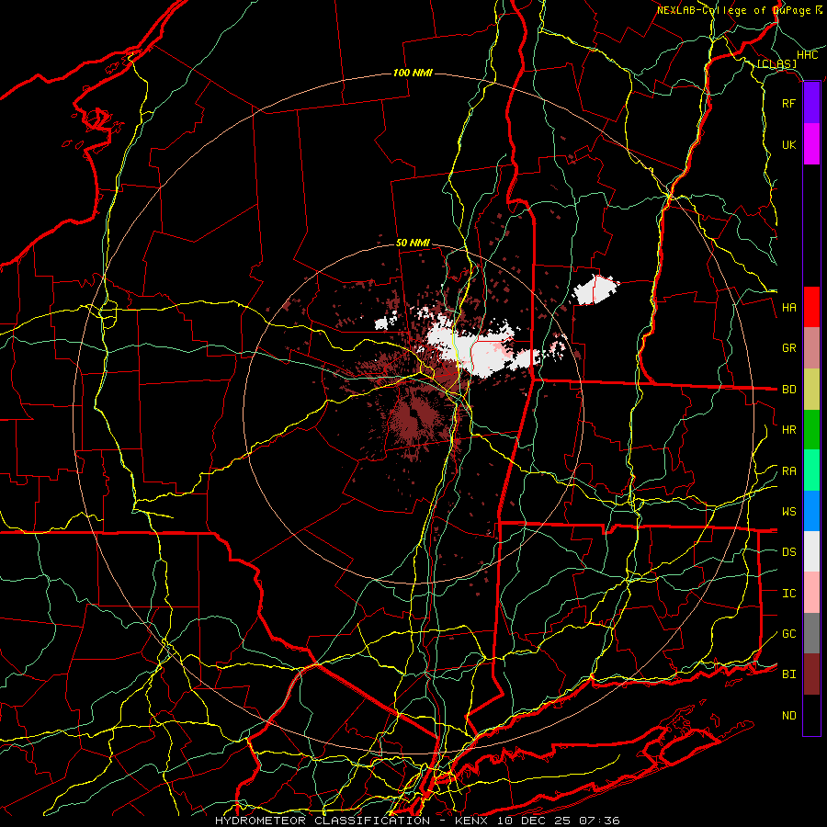Screen dimensions: 827x827
Task: Click the DS white legend swatch
Action: point(811,551)
